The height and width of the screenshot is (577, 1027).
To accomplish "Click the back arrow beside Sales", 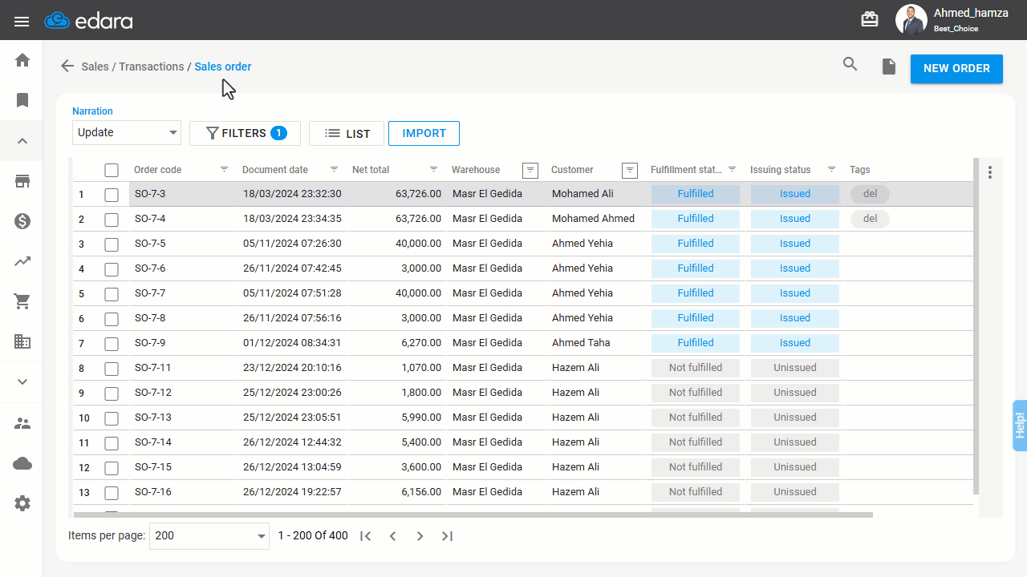I will tap(67, 67).
